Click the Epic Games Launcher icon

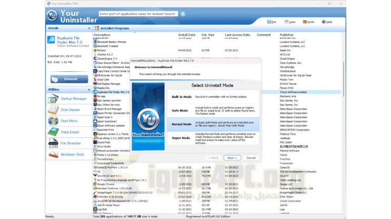pyautogui.click(x=95, y=101)
